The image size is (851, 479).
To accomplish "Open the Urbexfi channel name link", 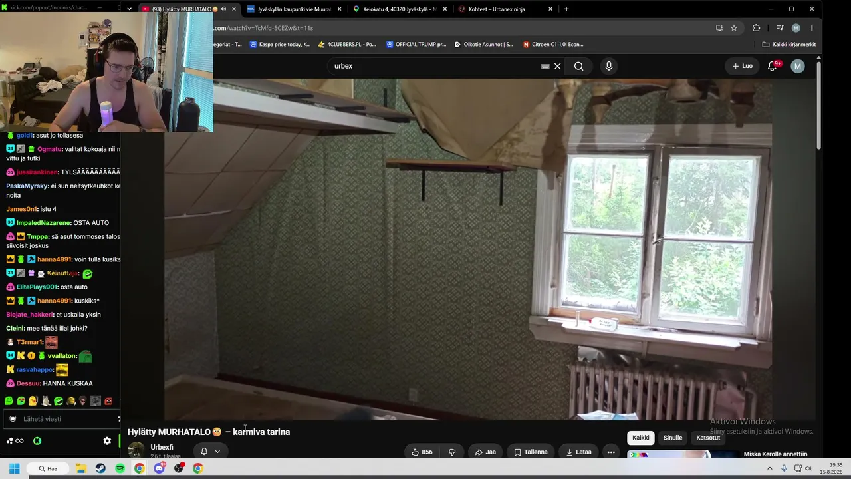I will tap(162, 448).
